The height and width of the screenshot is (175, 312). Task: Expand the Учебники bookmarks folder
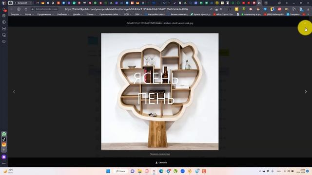[63, 14]
